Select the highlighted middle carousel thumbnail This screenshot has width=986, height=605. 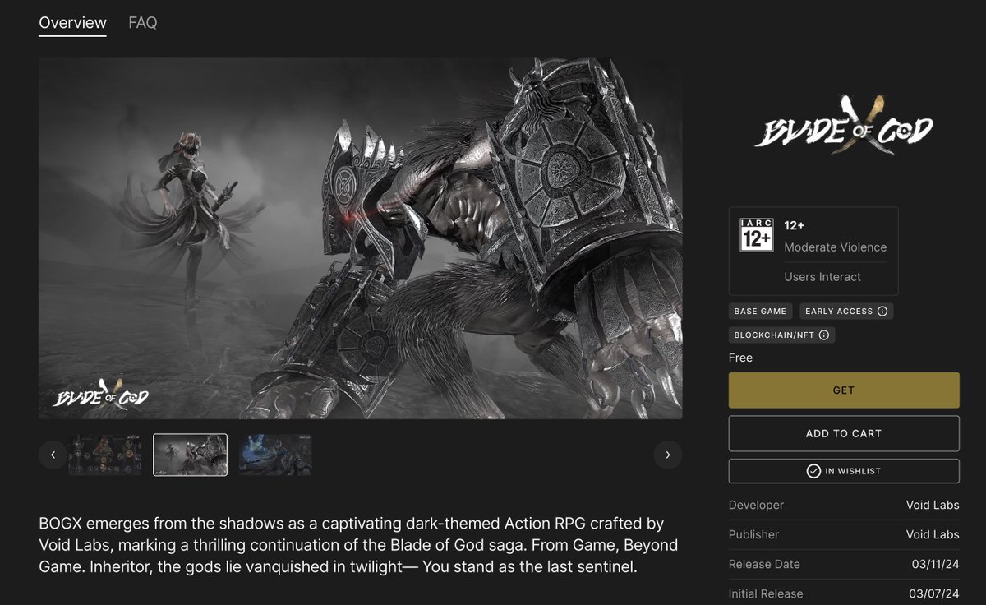pyautogui.click(x=190, y=455)
